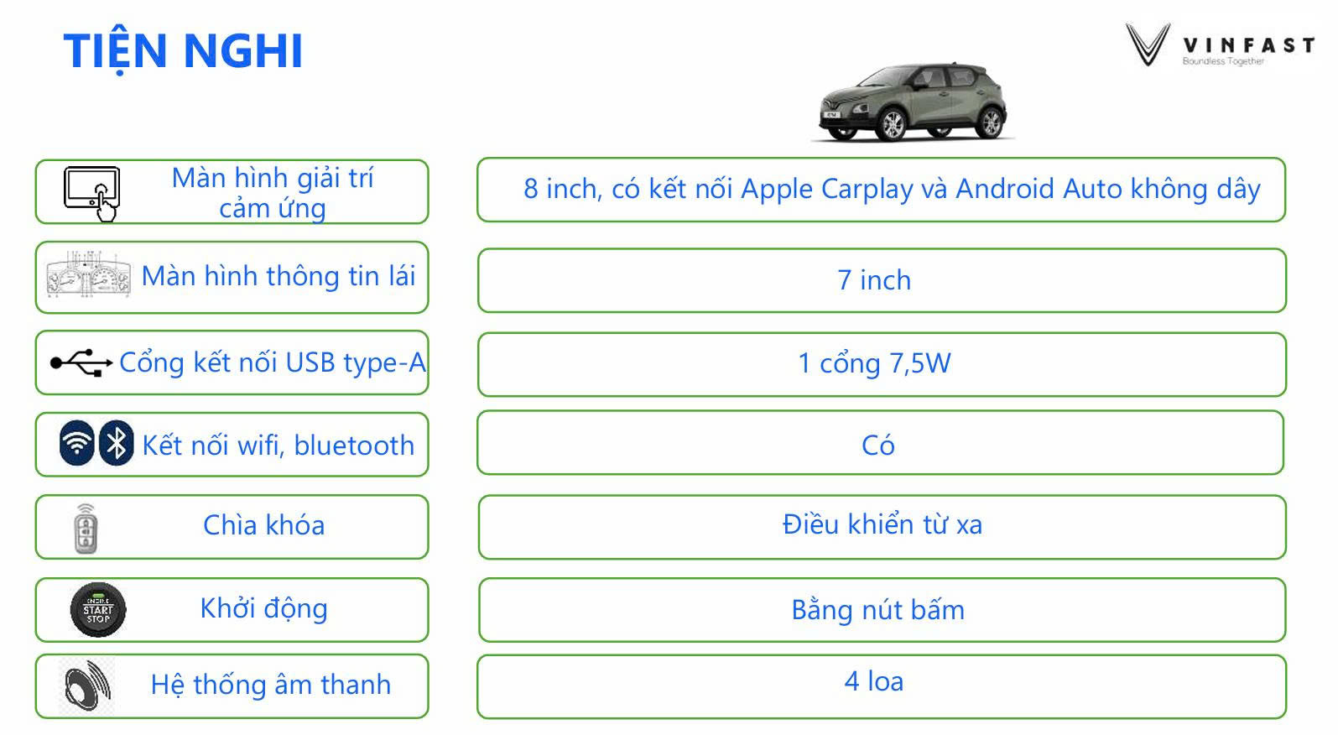1338x735 pixels.
Task: Click the 'Màn hình giải trí cảm ứng' label
Action: click(x=273, y=192)
